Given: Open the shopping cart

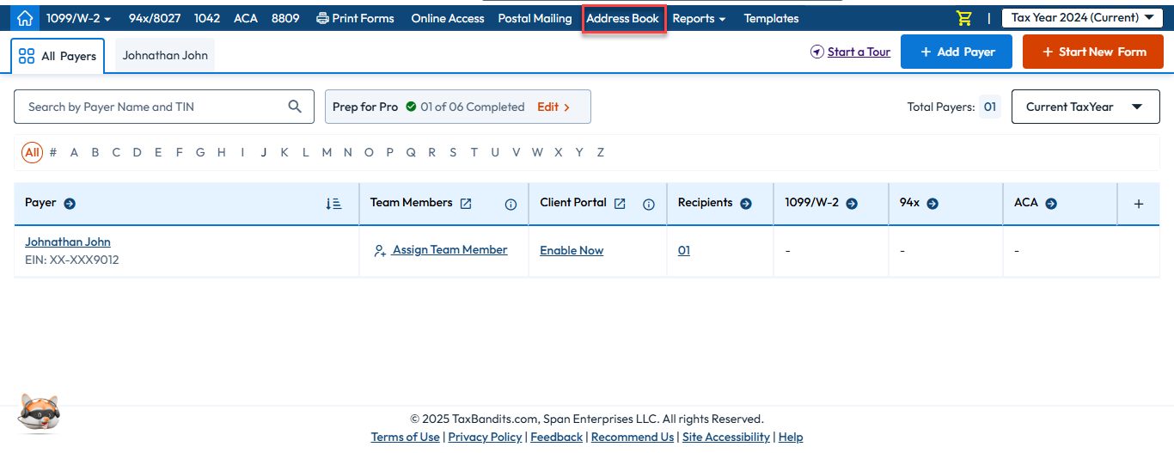Looking at the screenshot, I should pos(964,18).
